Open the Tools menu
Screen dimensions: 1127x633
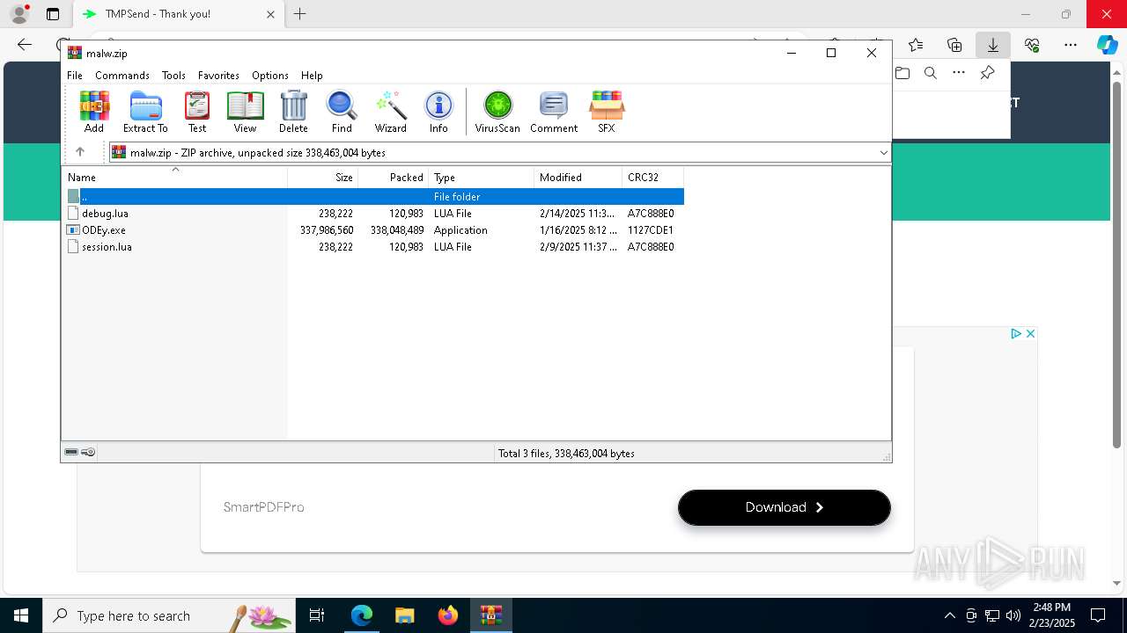173,76
